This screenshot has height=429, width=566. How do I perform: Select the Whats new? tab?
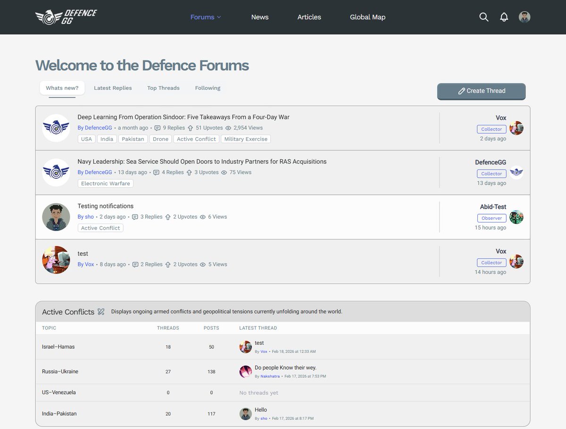pos(62,88)
